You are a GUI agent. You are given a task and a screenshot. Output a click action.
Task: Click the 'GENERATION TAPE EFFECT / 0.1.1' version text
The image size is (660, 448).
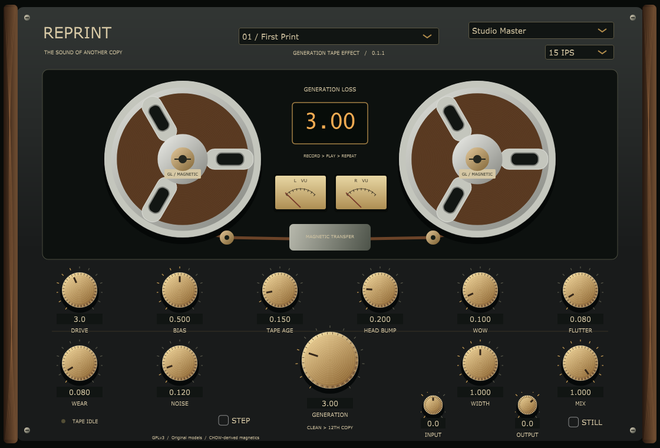point(339,53)
